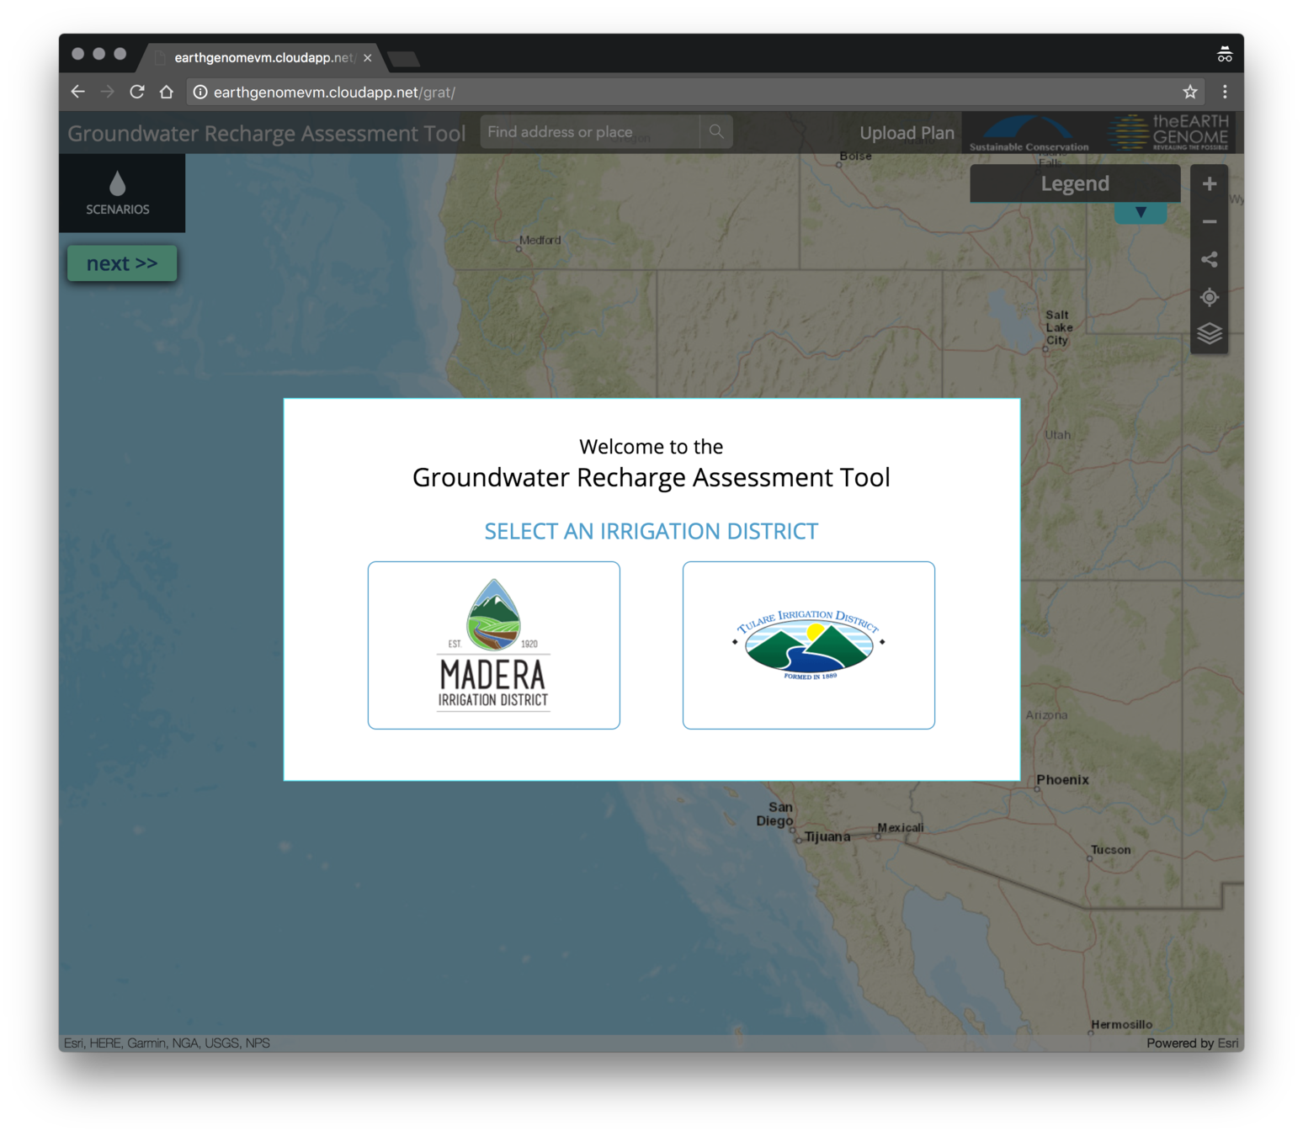1303x1136 pixels.
Task: Click the Tijuana map label
Action: coord(827,836)
